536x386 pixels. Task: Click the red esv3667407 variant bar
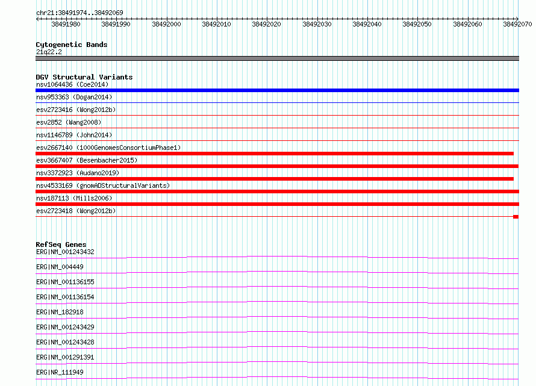(x=277, y=166)
